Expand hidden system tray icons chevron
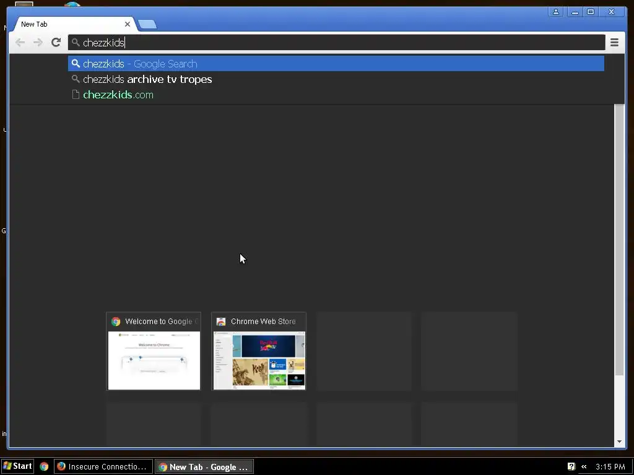 click(x=584, y=466)
